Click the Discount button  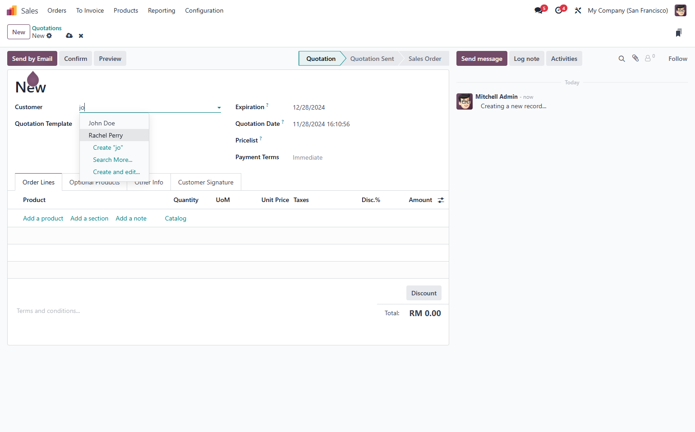tap(424, 293)
